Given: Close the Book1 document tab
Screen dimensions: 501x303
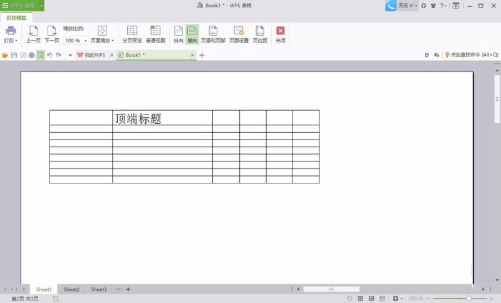Looking at the screenshot, I should coord(192,55).
